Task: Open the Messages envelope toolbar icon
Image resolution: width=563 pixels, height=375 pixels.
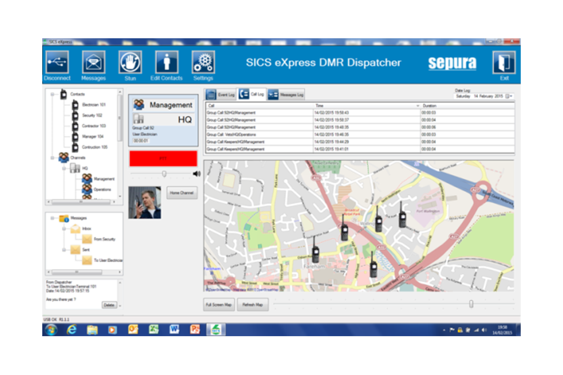Action: coord(93,62)
